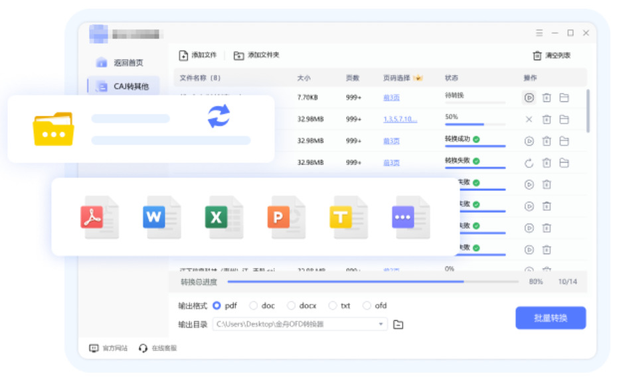
Task: Click the 清空列表 trash icon
Action: click(x=537, y=55)
